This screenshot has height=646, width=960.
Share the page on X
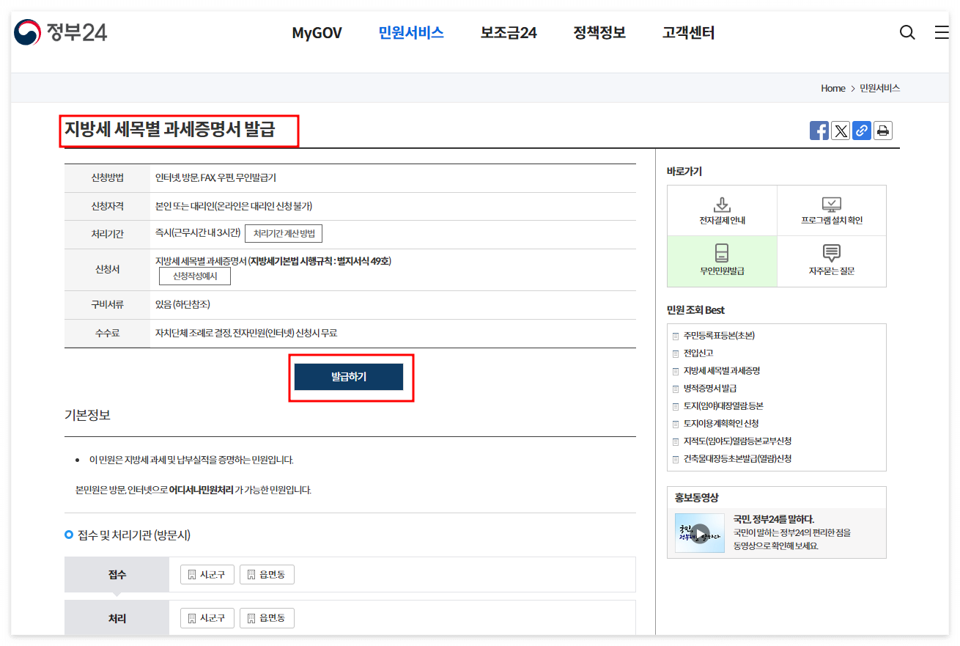tap(841, 130)
